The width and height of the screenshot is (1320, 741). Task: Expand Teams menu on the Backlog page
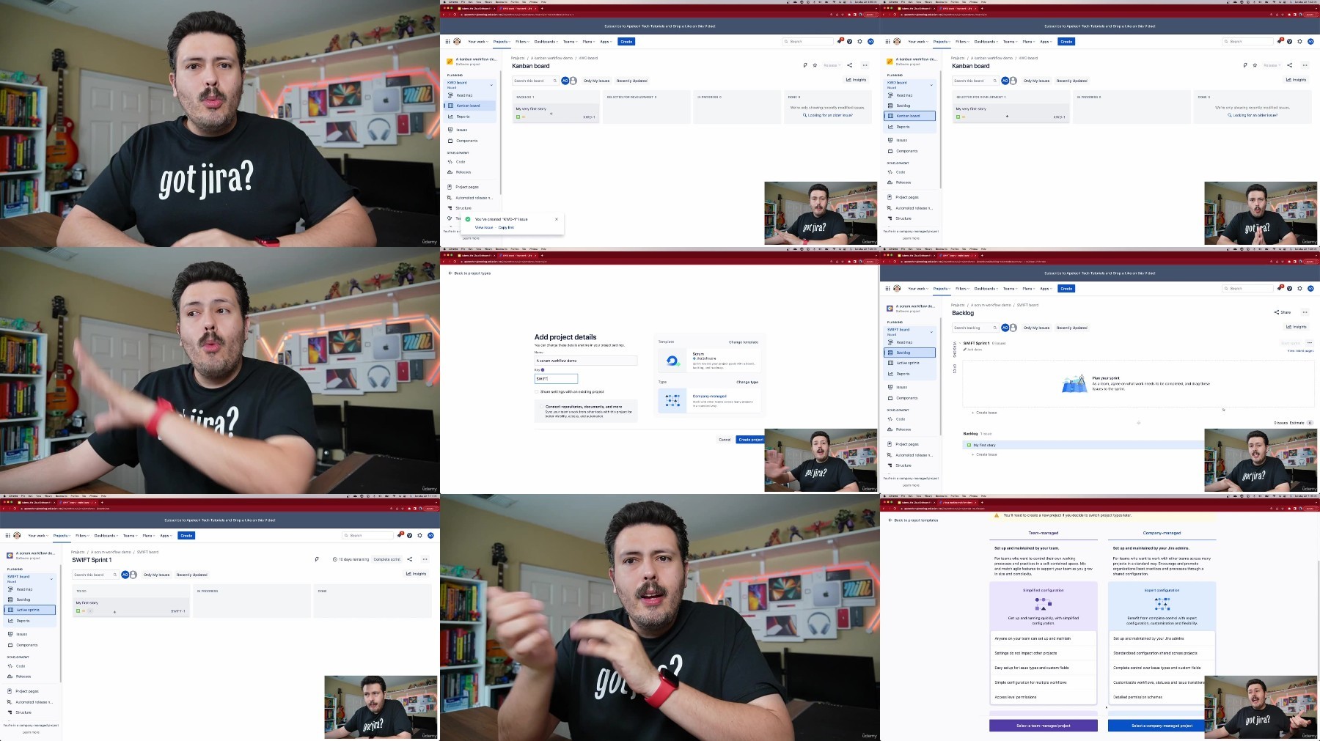pos(1010,289)
